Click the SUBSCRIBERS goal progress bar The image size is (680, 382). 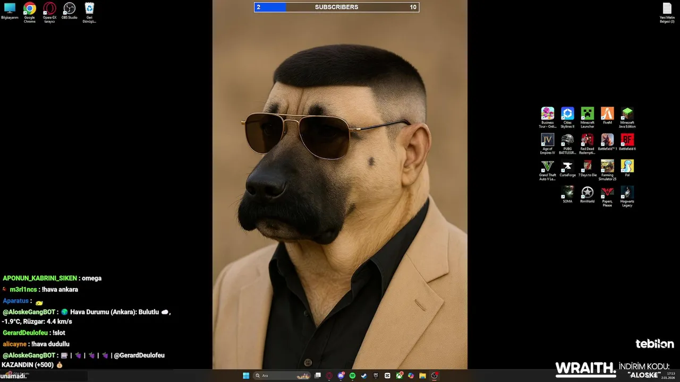[x=336, y=7]
